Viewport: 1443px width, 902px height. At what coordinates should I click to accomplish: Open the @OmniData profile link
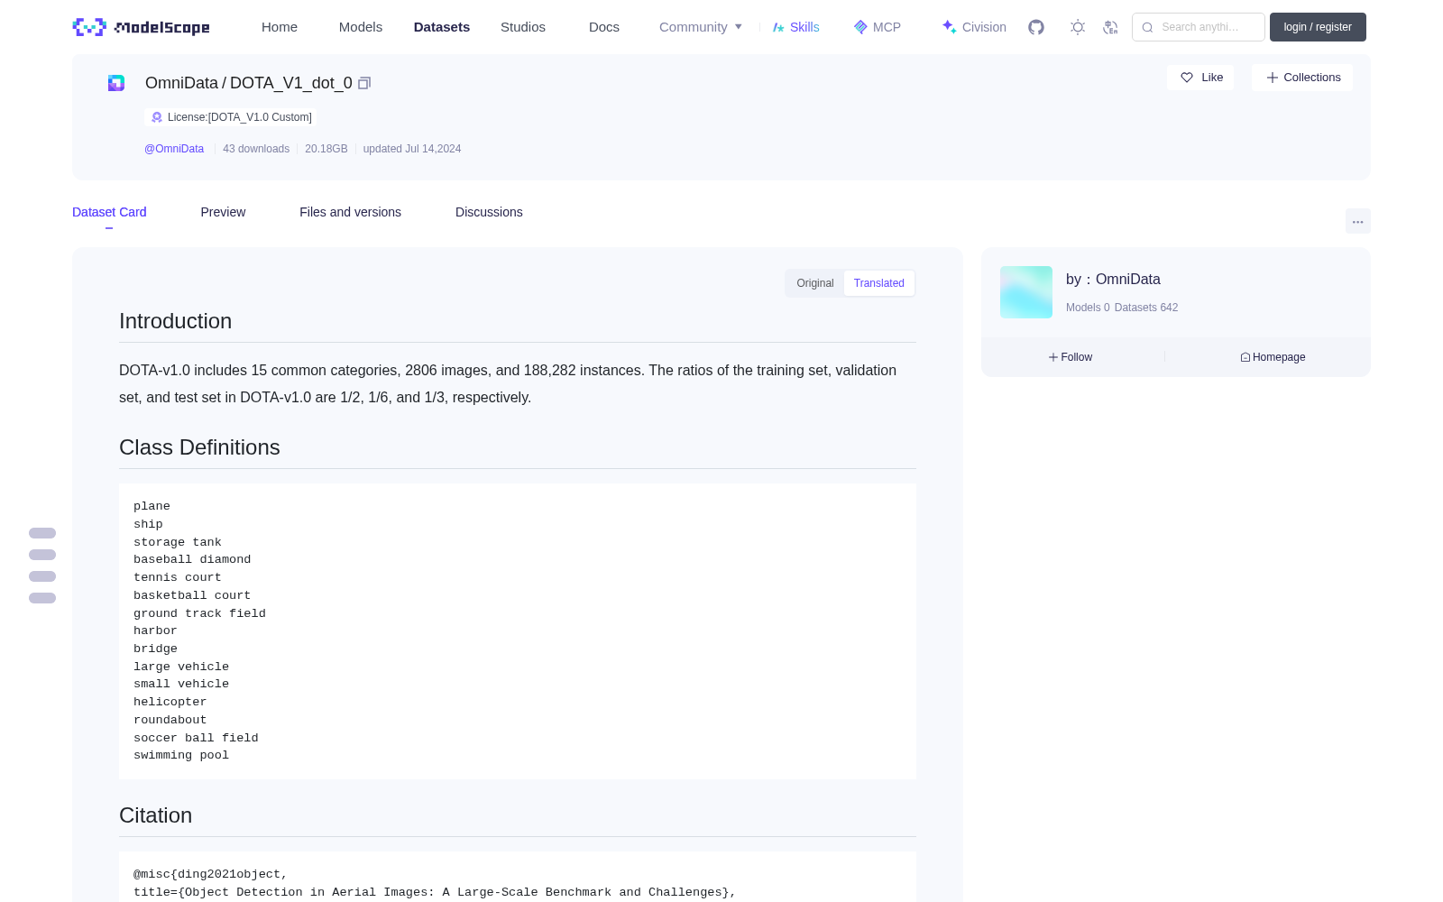pyautogui.click(x=174, y=149)
